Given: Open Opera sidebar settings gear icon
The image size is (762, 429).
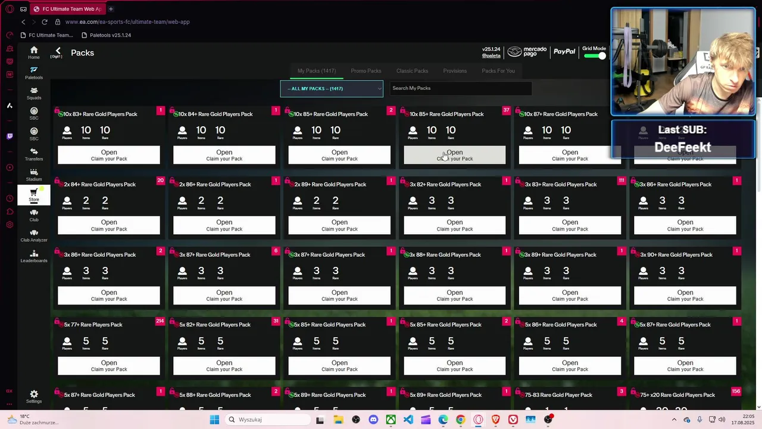Looking at the screenshot, I should coord(10,225).
